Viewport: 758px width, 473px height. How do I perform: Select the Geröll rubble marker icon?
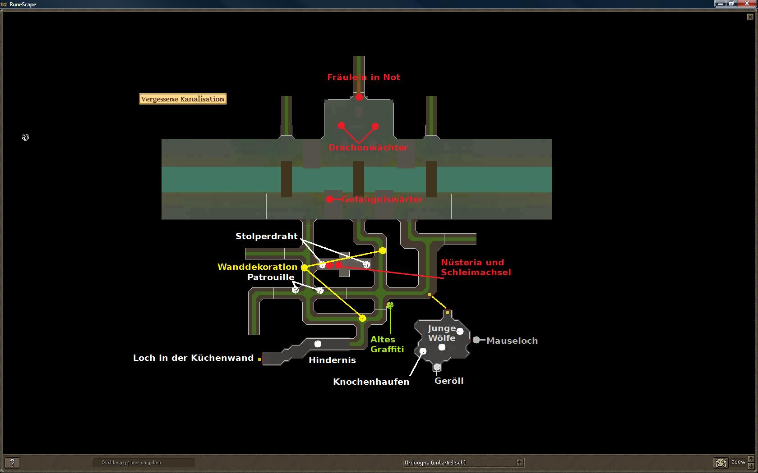pyautogui.click(x=437, y=368)
